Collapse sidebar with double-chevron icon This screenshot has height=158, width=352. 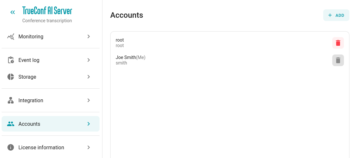13,12
